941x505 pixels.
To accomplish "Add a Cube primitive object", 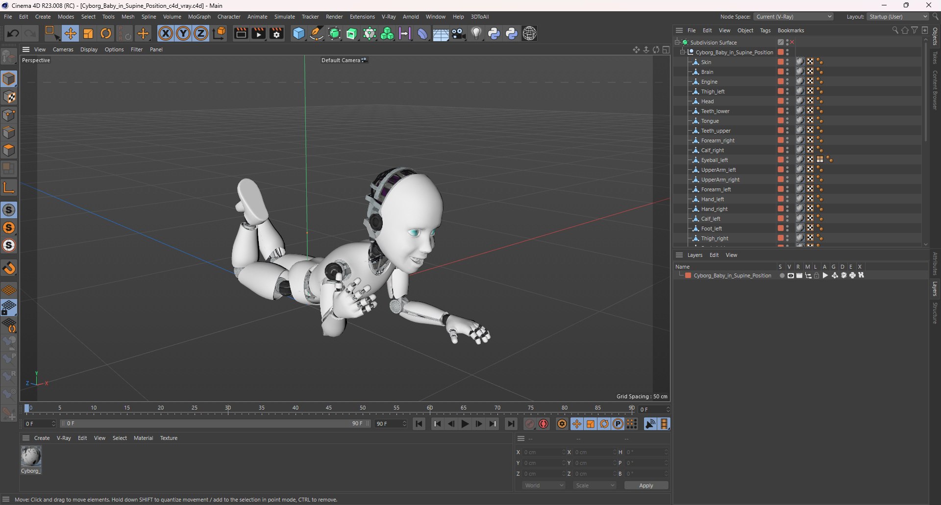I will (298, 33).
